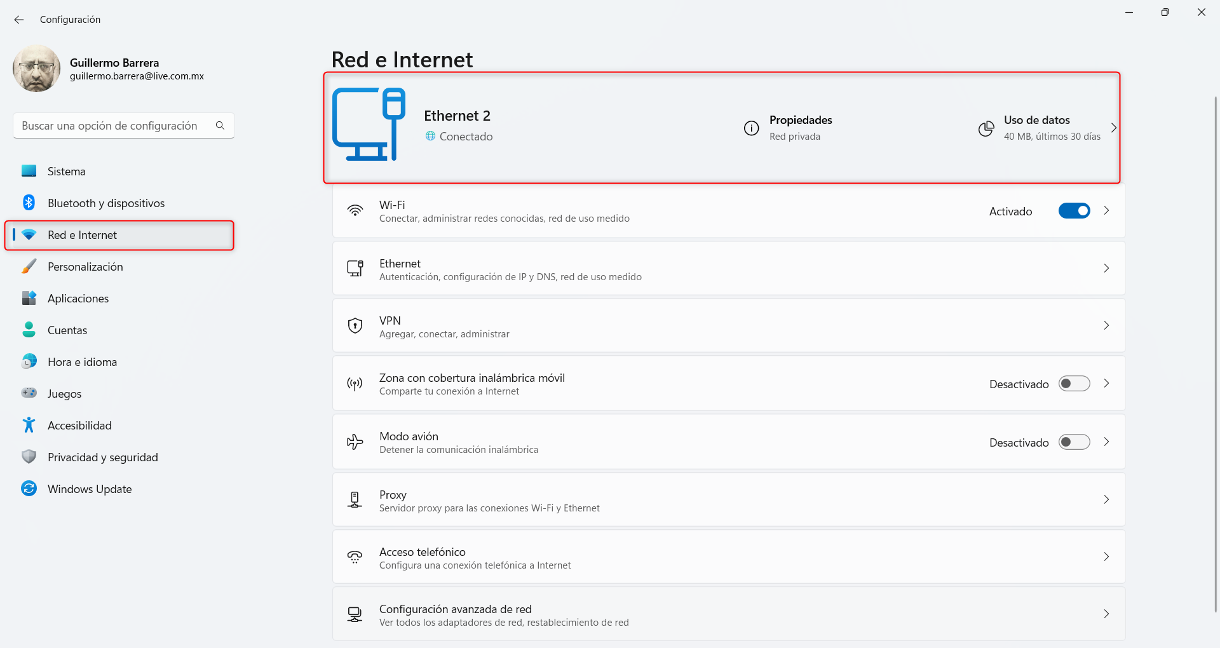
Task: Click the Windows Update sidebar icon
Action: click(x=29, y=489)
